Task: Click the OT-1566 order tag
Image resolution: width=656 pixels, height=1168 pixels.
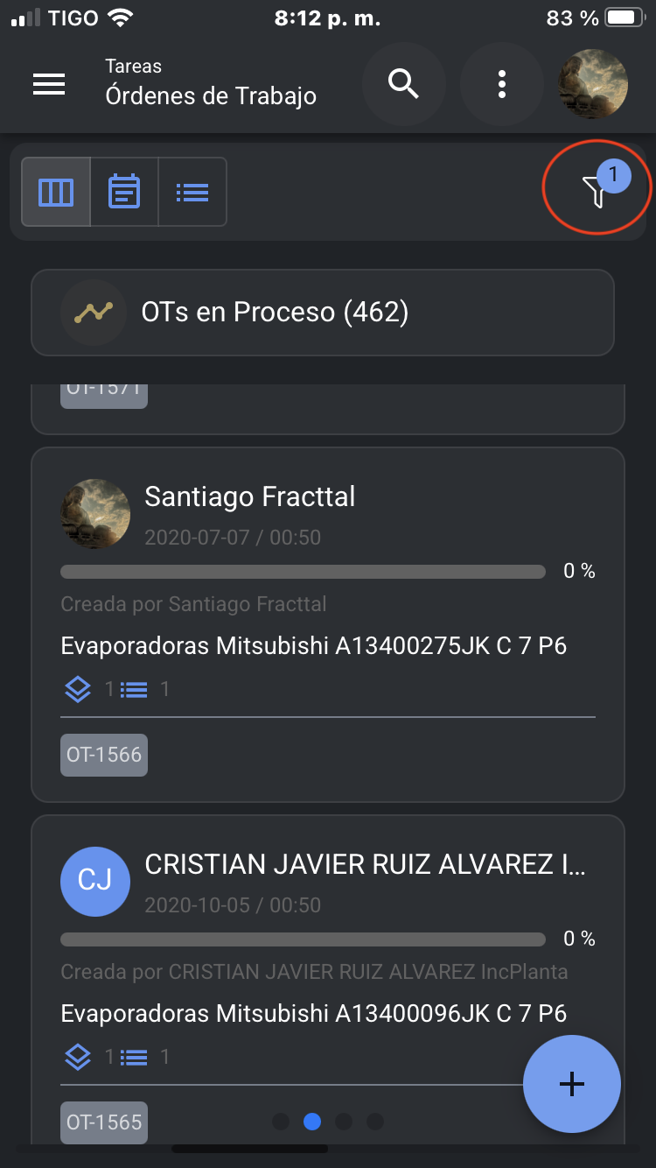Action: 104,755
